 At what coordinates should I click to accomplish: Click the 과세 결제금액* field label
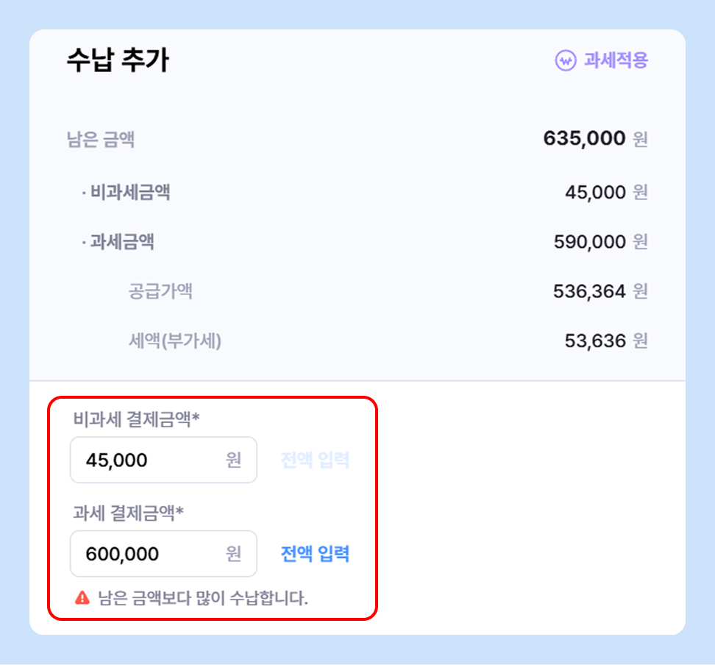tap(128, 512)
